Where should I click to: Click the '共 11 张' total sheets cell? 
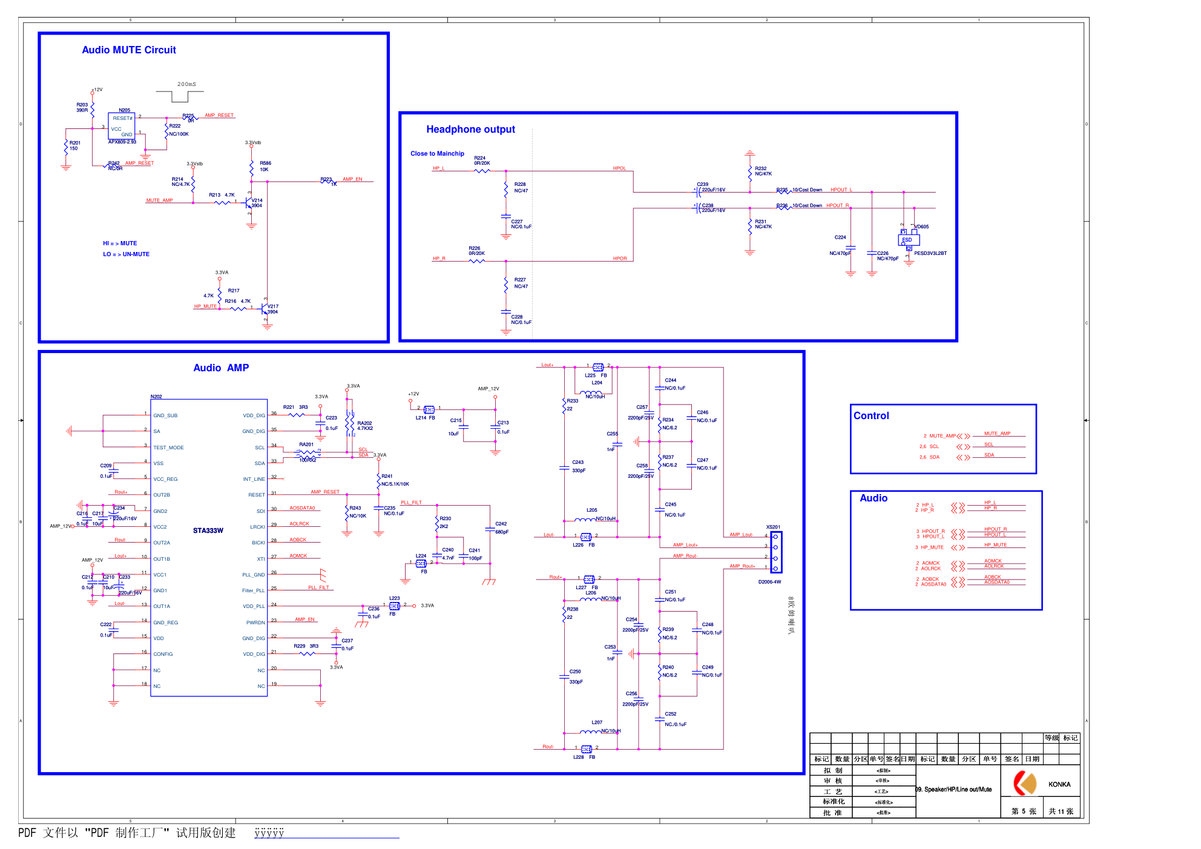point(1061,811)
